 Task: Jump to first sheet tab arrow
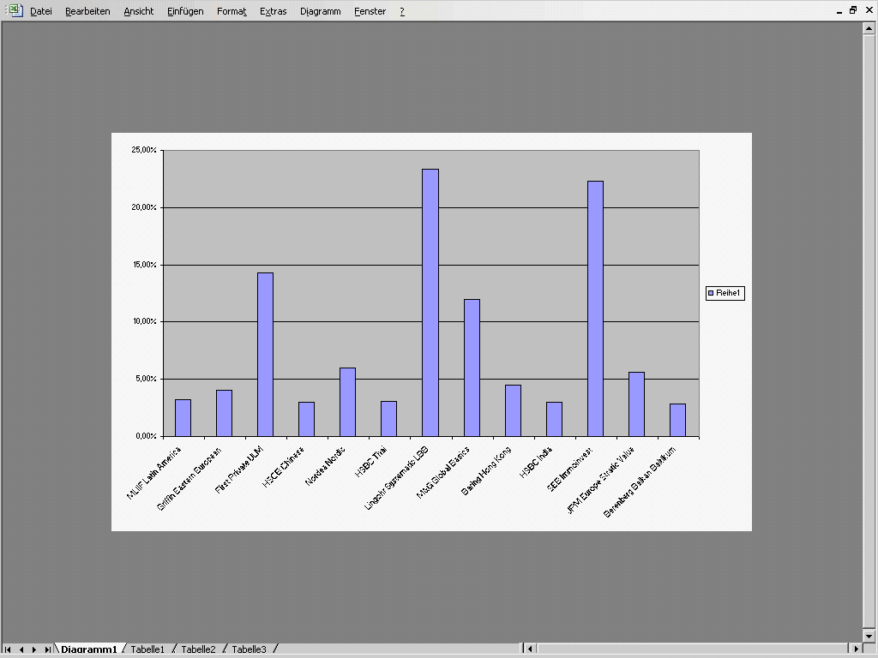coord(8,649)
